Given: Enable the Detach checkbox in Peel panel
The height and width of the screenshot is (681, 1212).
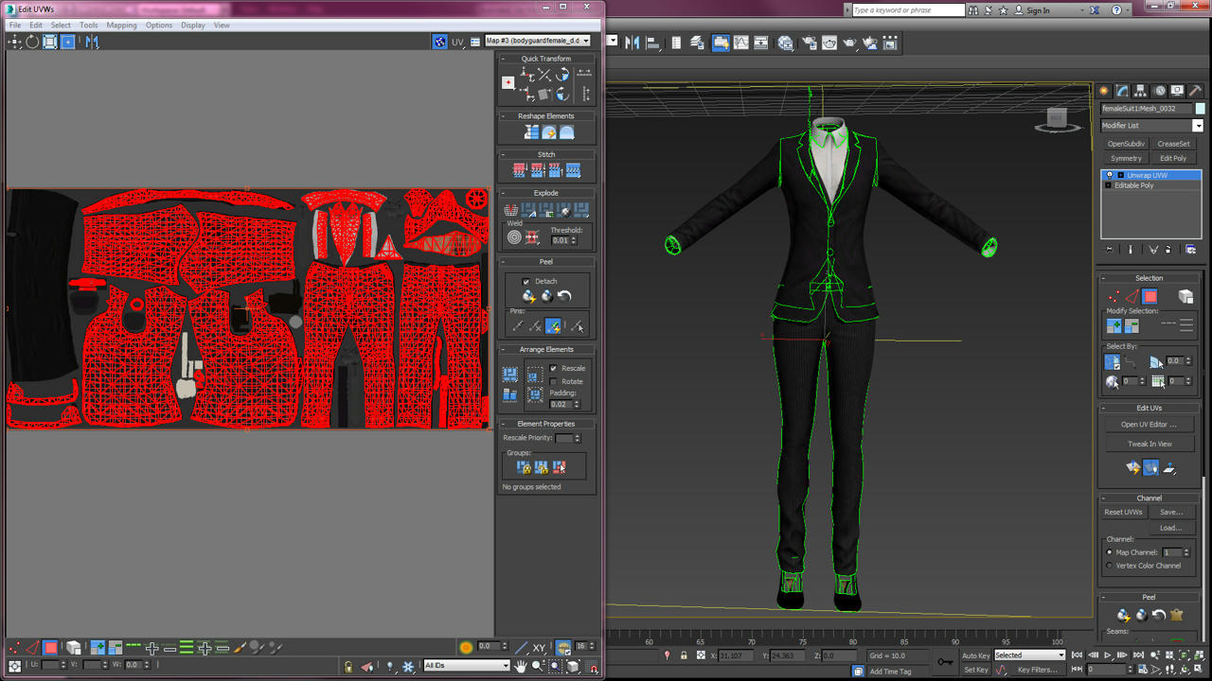Looking at the screenshot, I should tap(526, 280).
